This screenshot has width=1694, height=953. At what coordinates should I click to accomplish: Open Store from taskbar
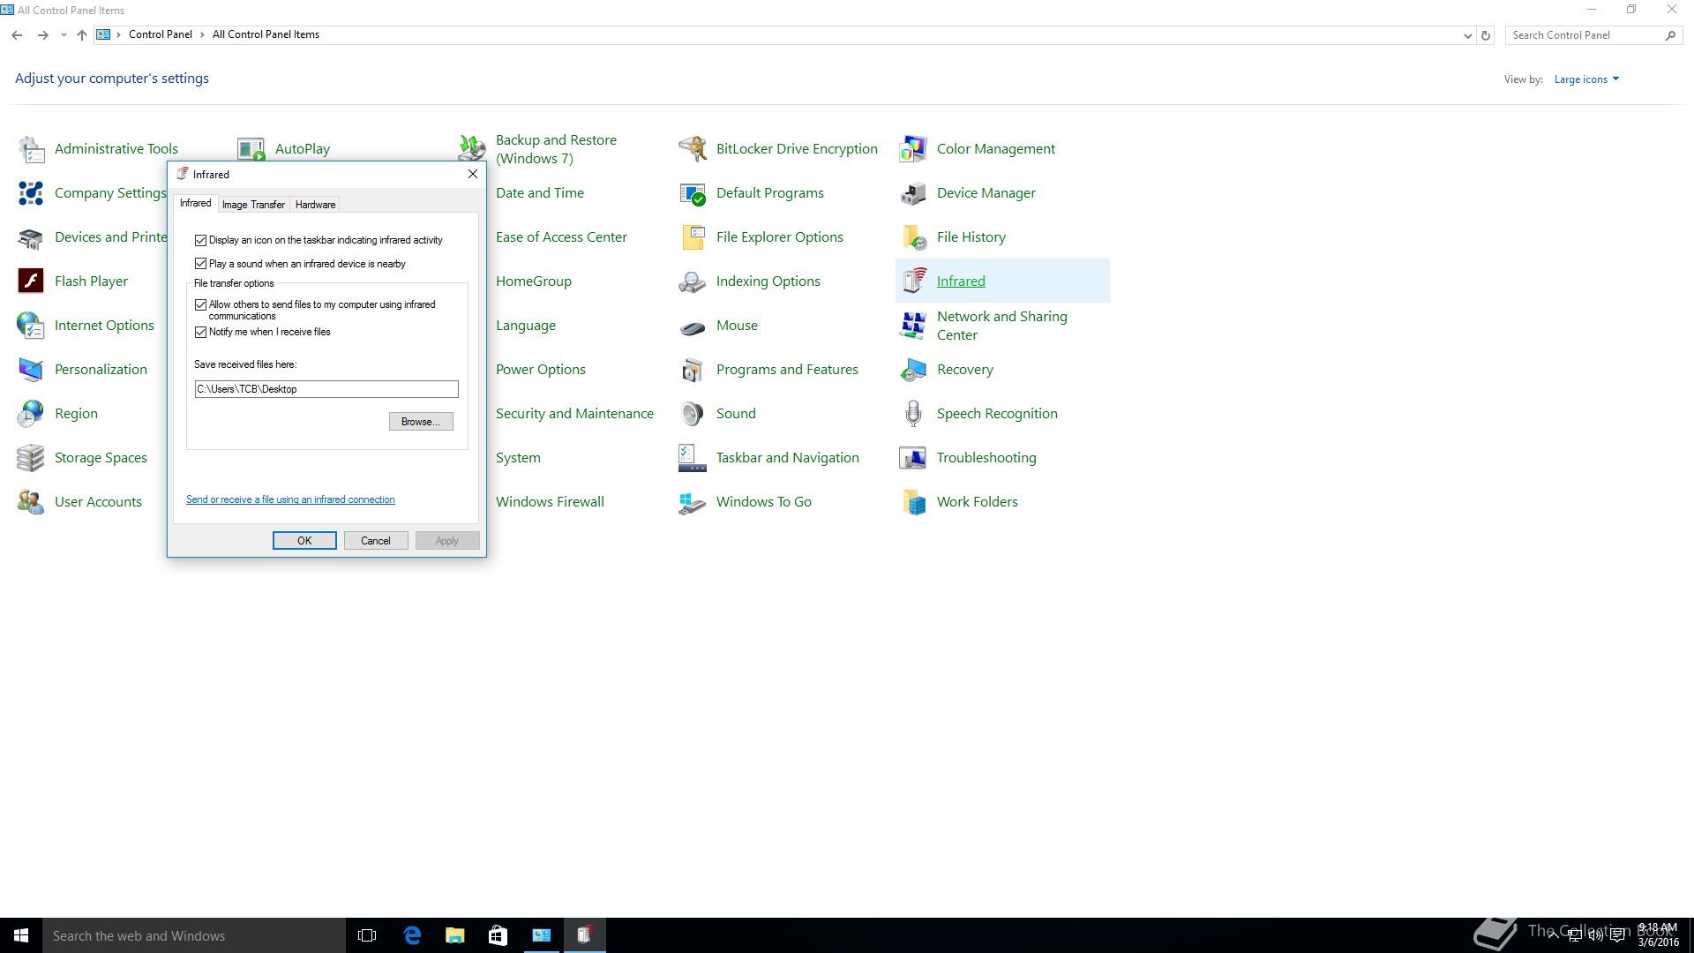click(x=498, y=935)
